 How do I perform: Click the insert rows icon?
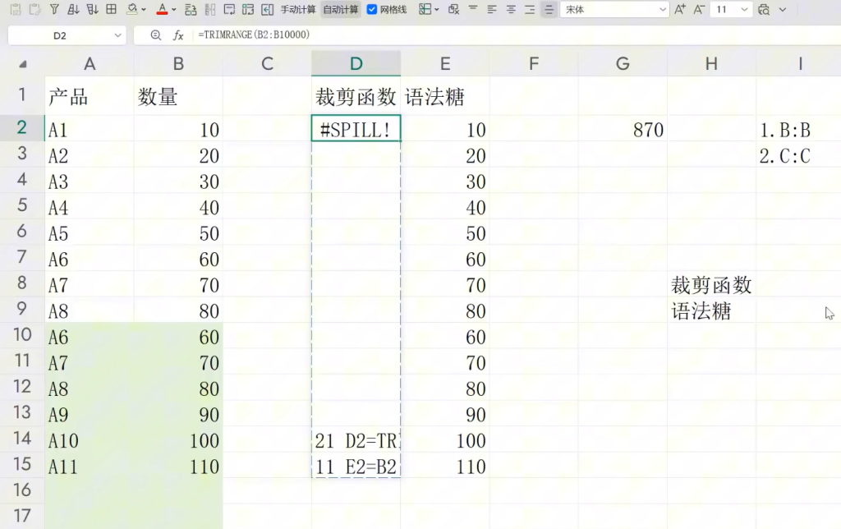pos(191,10)
